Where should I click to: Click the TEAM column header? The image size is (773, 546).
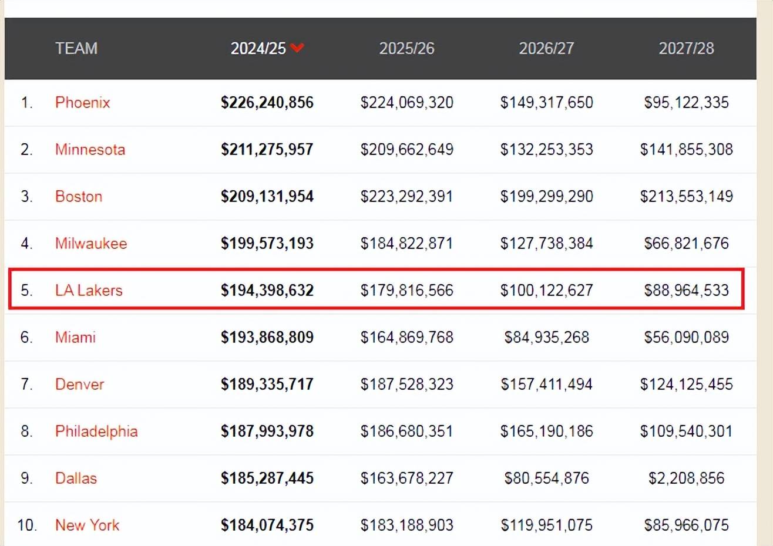[x=76, y=48]
